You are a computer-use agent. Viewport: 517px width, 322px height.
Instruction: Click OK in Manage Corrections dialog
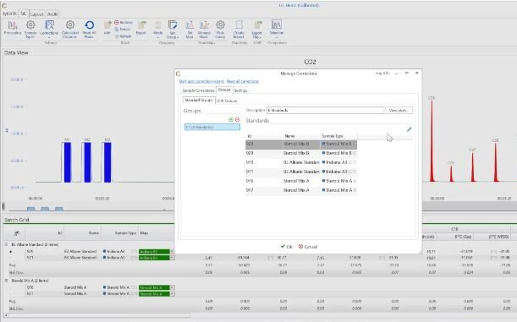coord(286,247)
